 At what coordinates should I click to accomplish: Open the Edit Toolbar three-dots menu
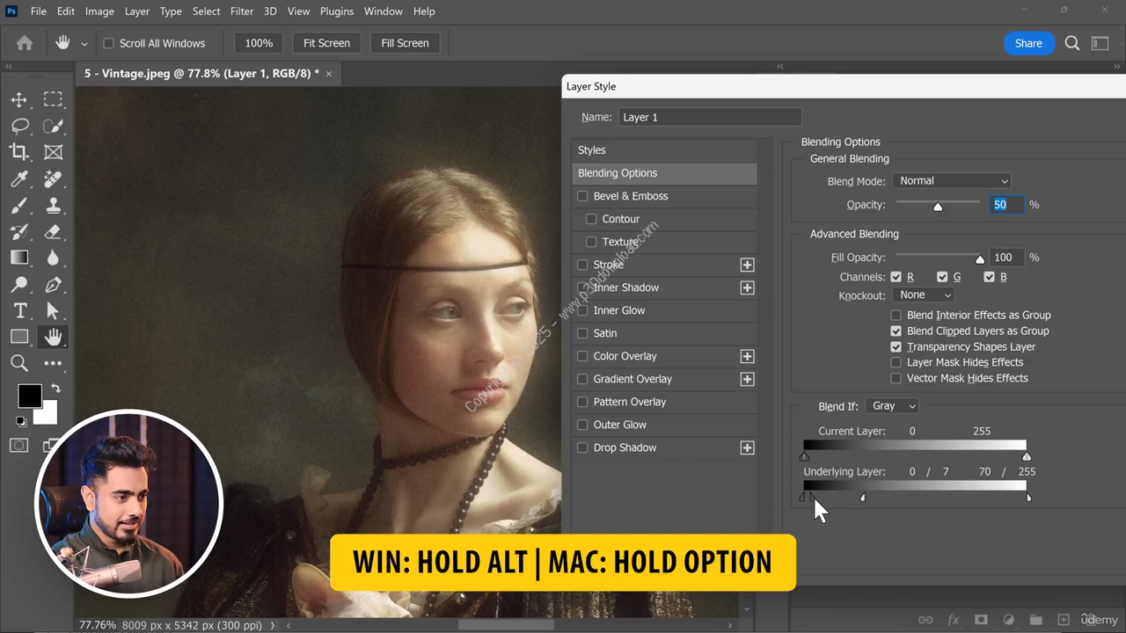53,363
